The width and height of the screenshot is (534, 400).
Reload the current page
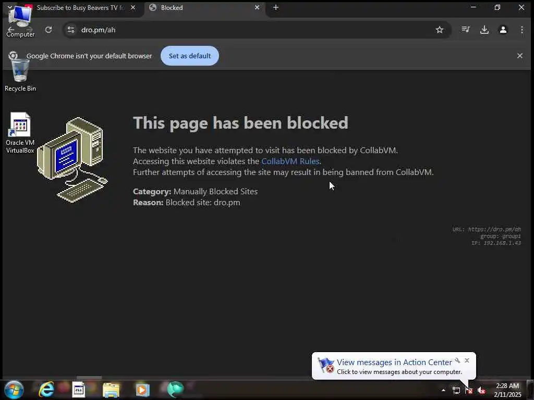point(48,30)
